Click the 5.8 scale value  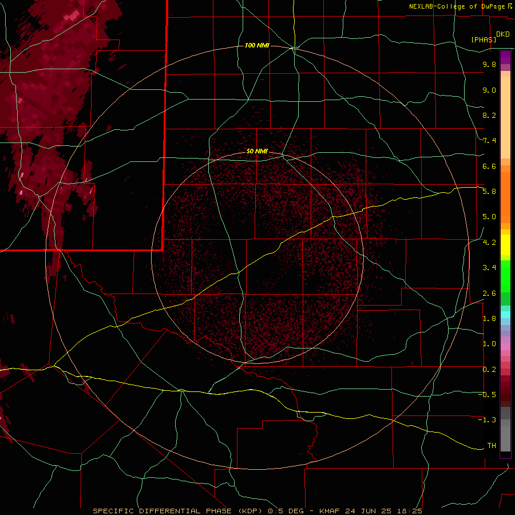(489, 192)
